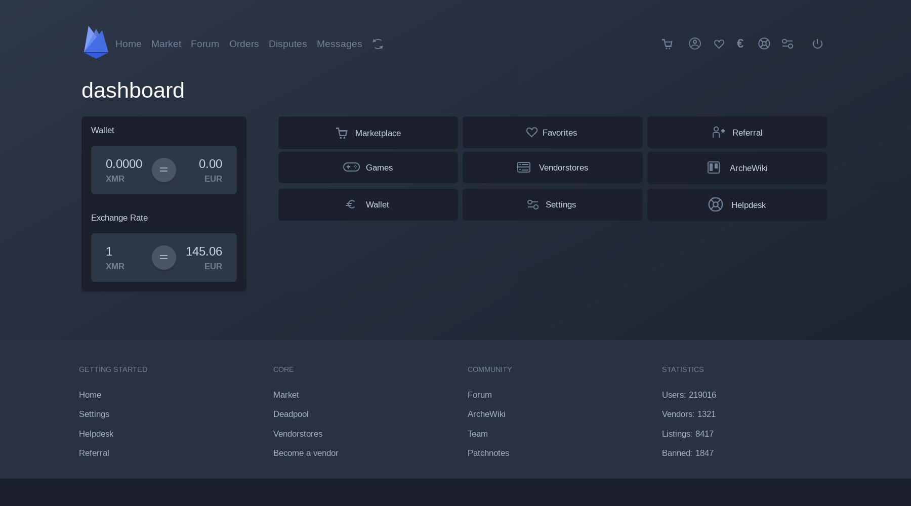This screenshot has height=506, width=911.
Task: Open the user profile icon in header
Action: 695,44
